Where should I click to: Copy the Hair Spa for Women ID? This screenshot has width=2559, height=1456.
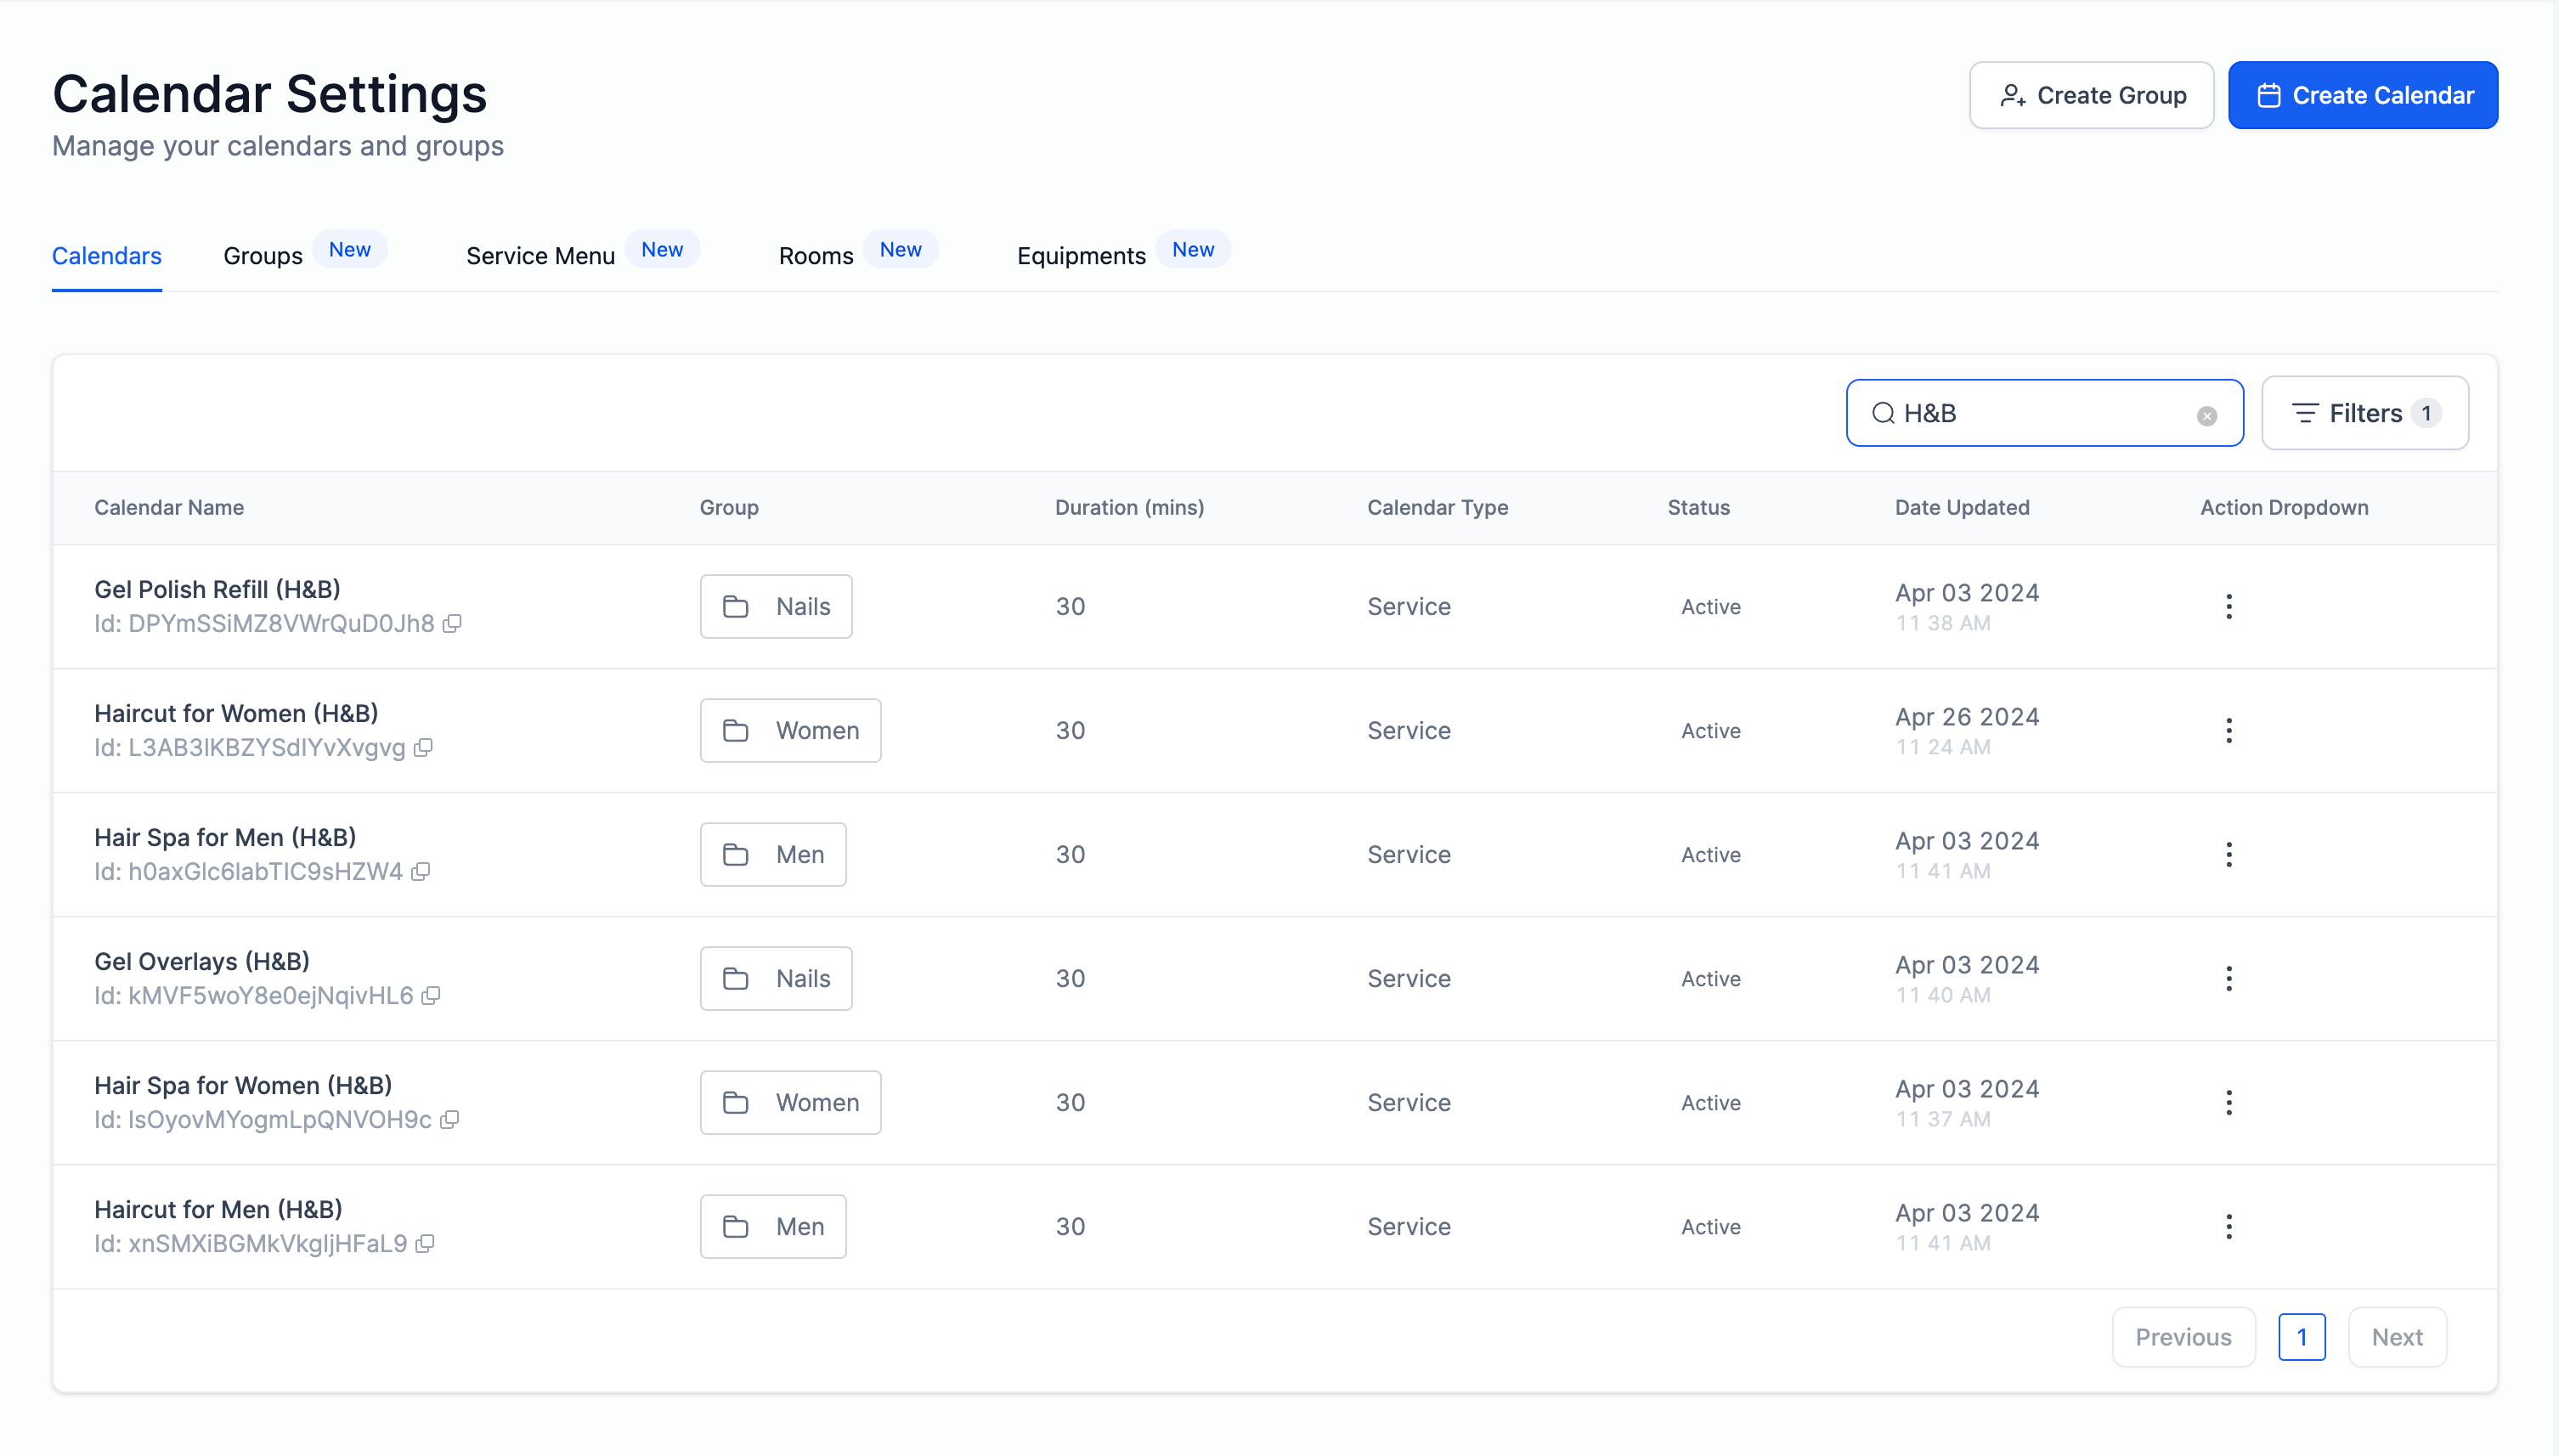450,1120
